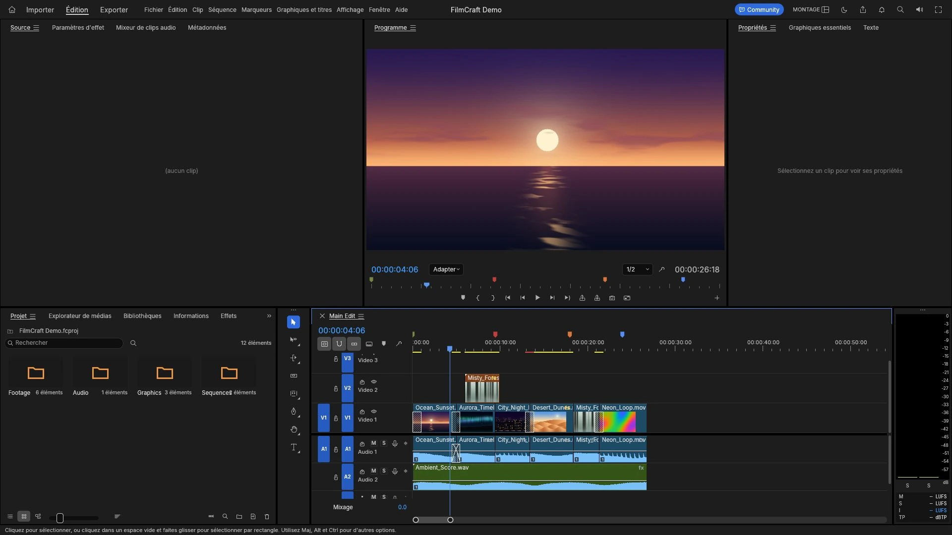Open notifications bell icon
952x535 pixels.
pos(882,9)
